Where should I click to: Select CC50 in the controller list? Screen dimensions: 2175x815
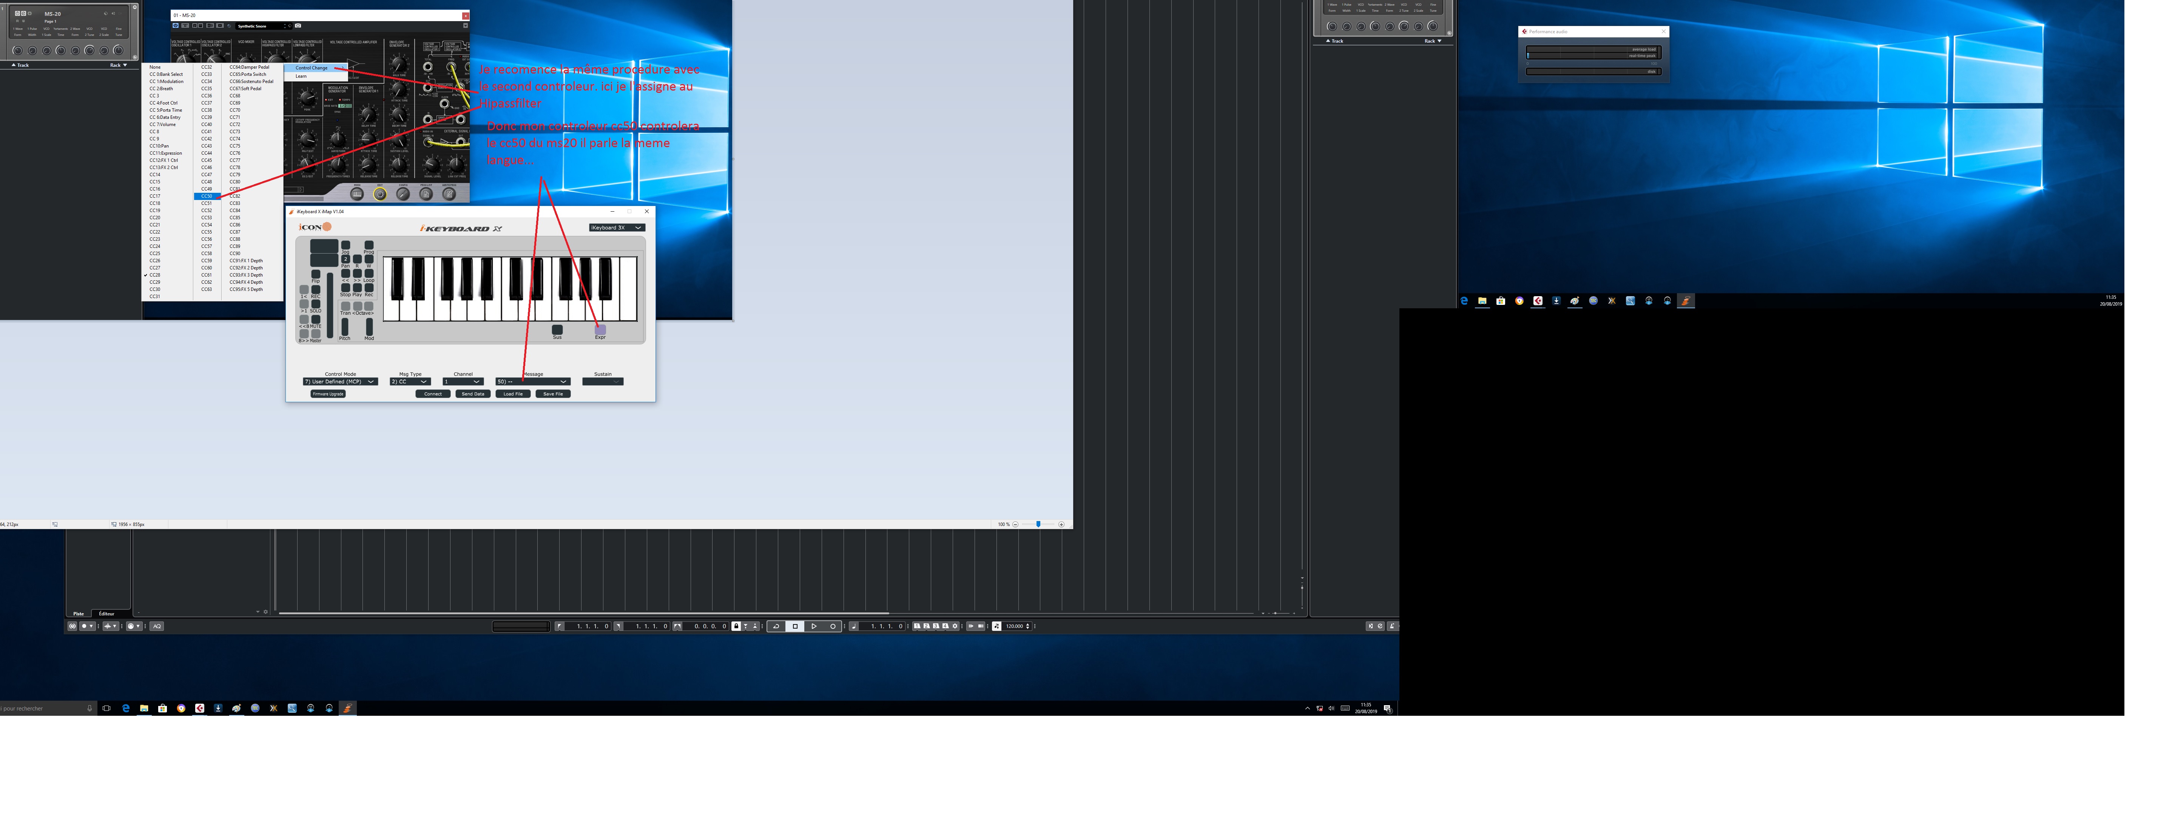[207, 197]
